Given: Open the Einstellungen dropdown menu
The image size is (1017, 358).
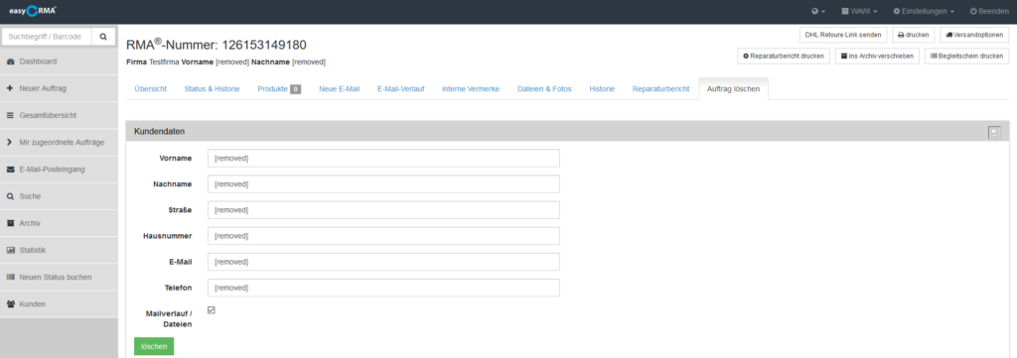Looking at the screenshot, I should click(924, 11).
